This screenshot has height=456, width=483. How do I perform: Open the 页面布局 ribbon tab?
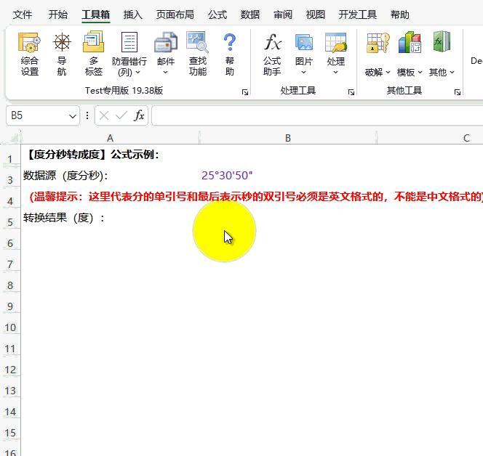175,15
